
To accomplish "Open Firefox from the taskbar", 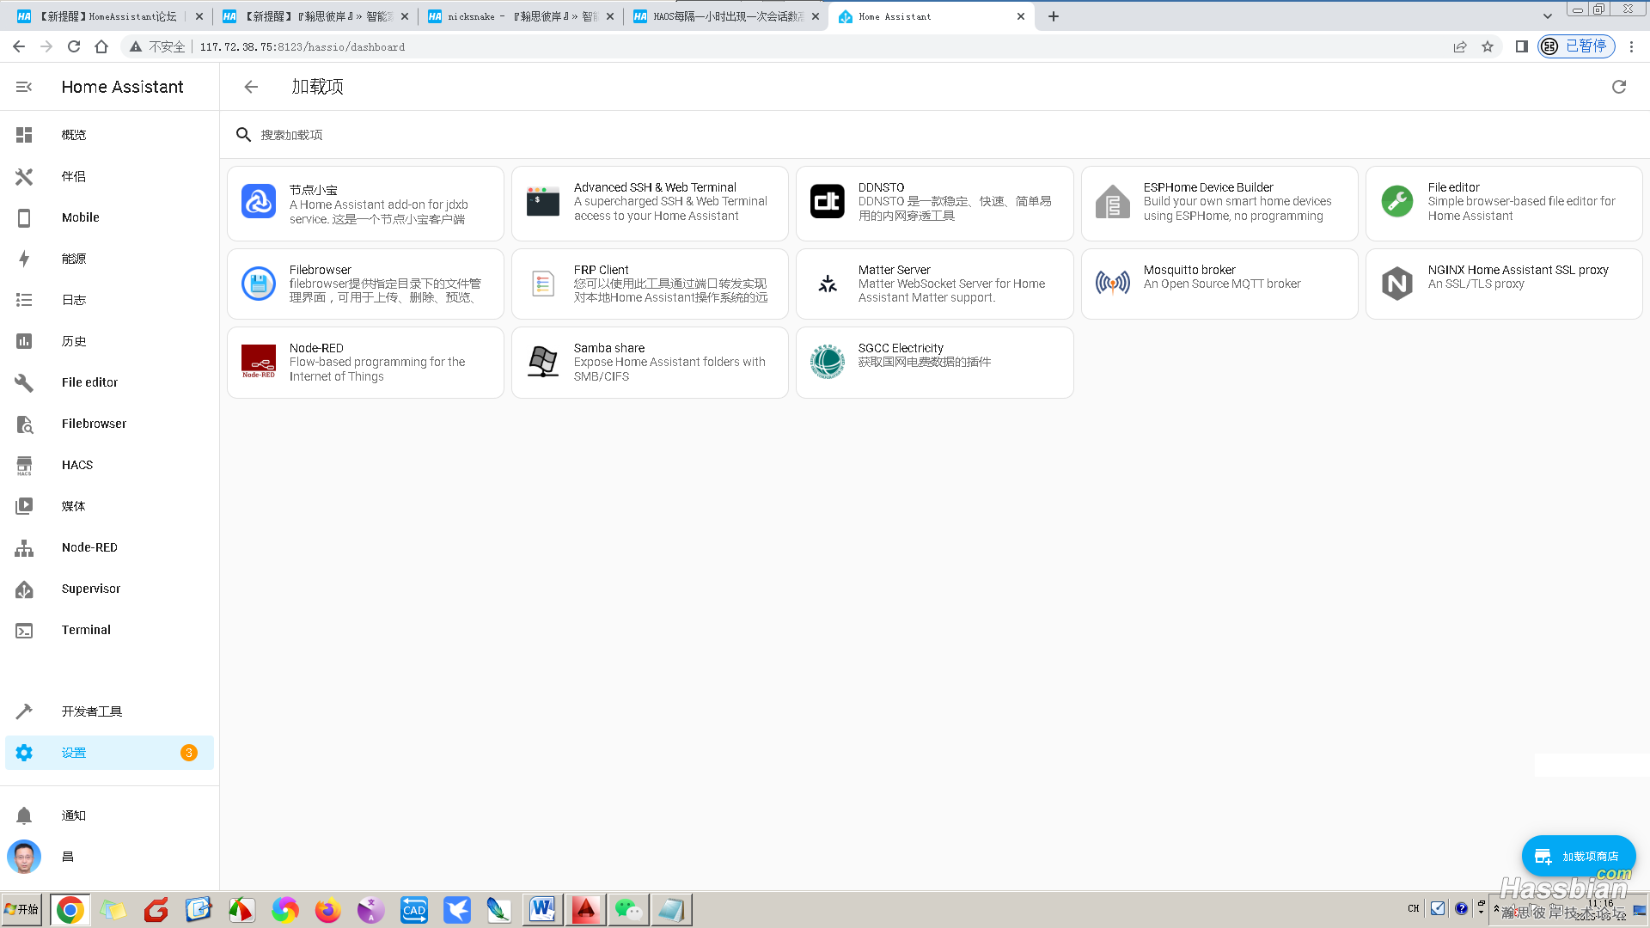I will [x=327, y=910].
